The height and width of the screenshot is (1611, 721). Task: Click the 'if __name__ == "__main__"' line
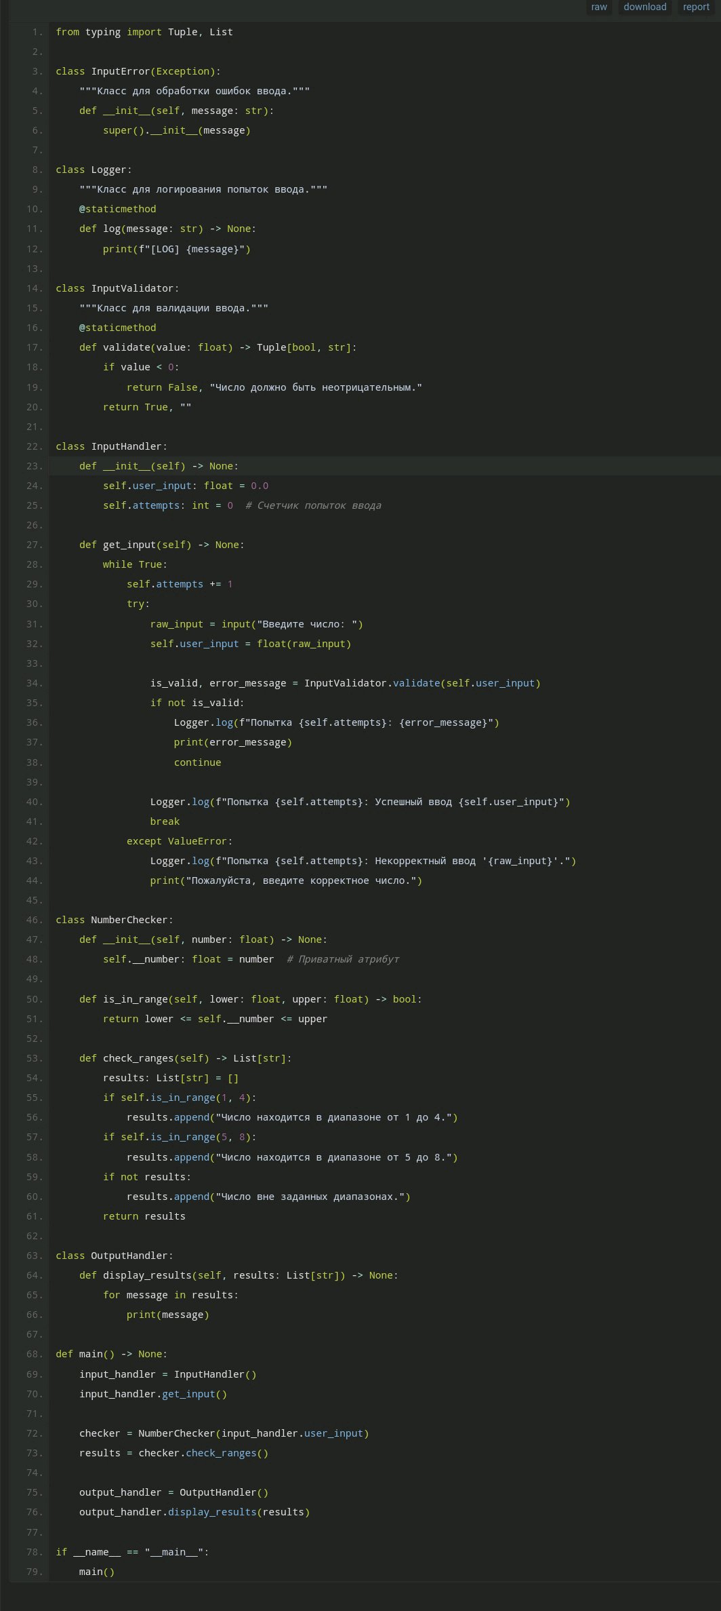[132, 1552]
